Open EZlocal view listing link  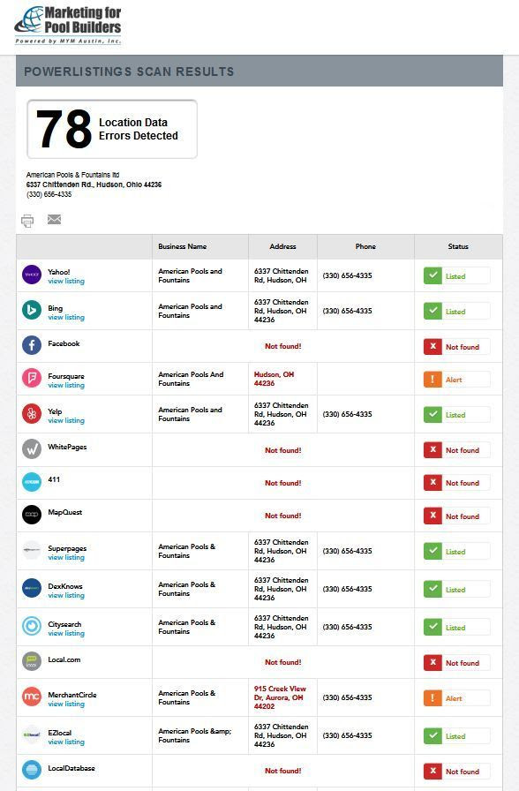pos(66,742)
